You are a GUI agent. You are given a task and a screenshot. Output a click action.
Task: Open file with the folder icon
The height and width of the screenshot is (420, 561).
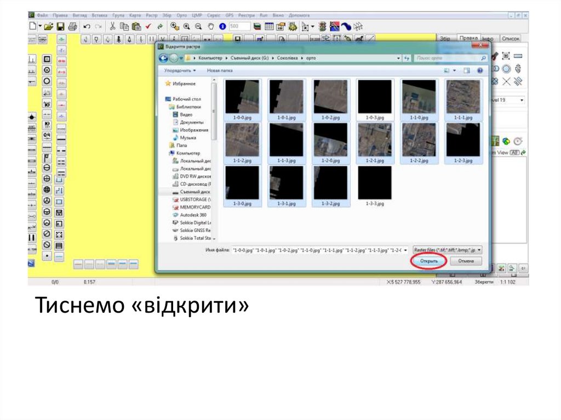(49, 26)
